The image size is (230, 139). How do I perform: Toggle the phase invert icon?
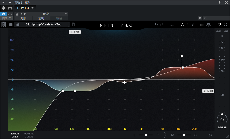click(211, 135)
